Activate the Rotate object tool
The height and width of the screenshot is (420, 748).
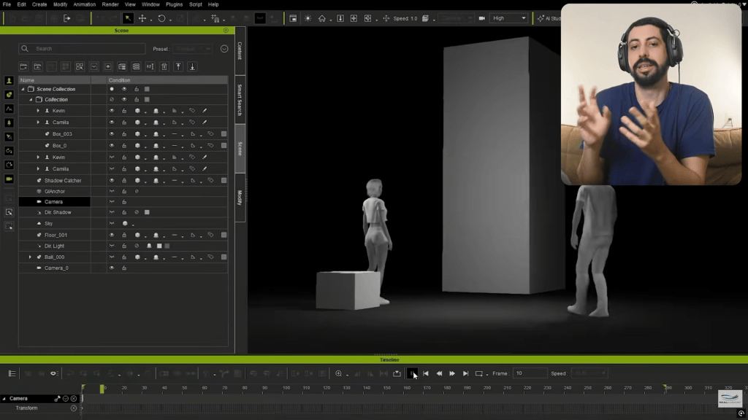click(161, 18)
